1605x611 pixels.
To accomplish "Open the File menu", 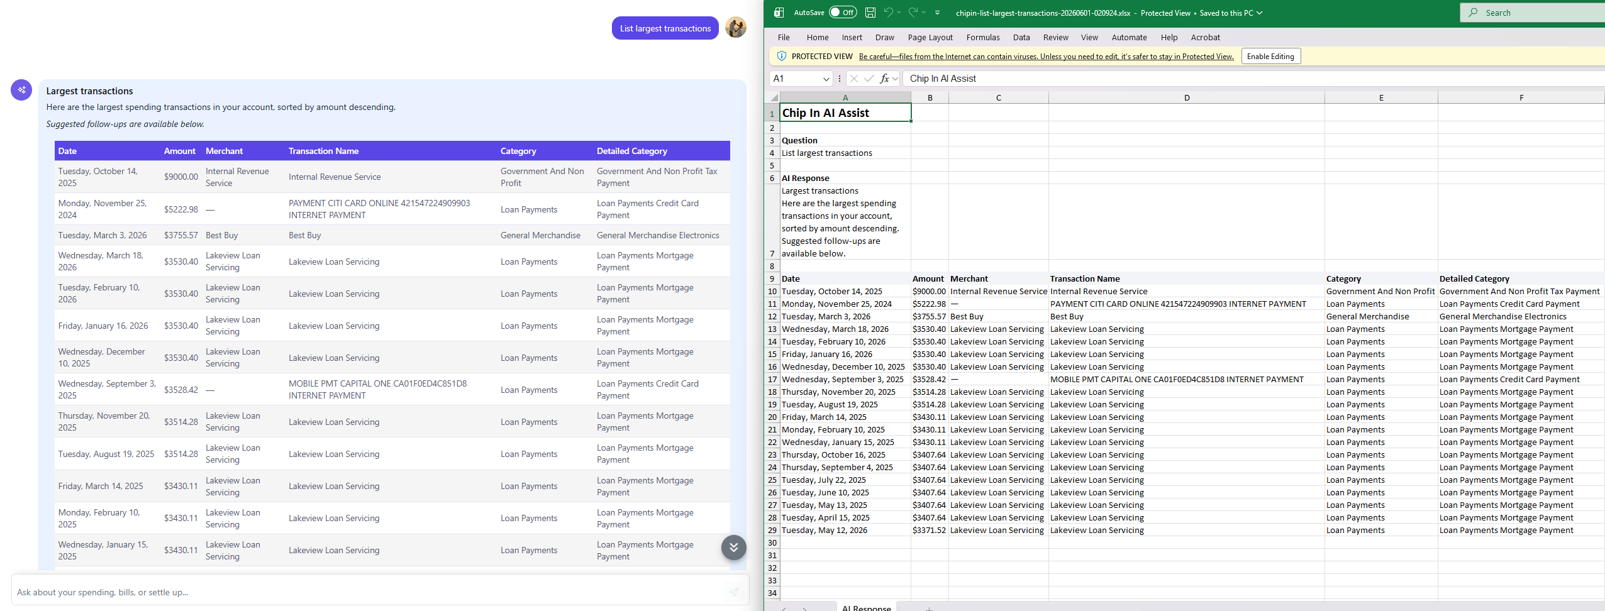I will point(784,37).
